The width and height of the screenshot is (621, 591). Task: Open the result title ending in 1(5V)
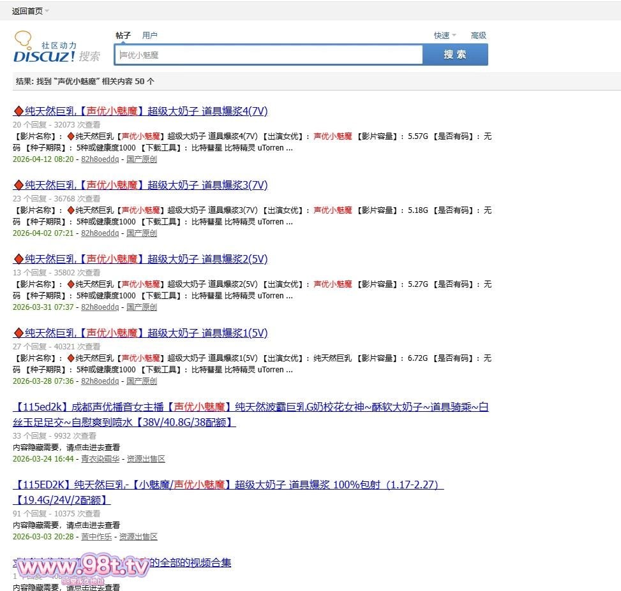146,333
